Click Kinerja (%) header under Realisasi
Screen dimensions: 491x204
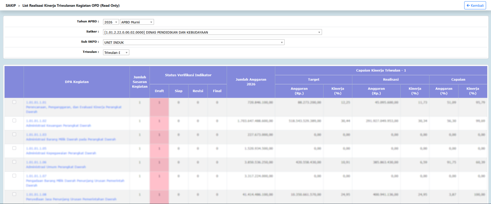tap(415, 91)
